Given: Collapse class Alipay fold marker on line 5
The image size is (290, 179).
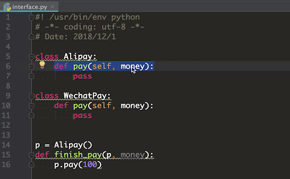Looking at the screenshot, I should pos(31,57).
